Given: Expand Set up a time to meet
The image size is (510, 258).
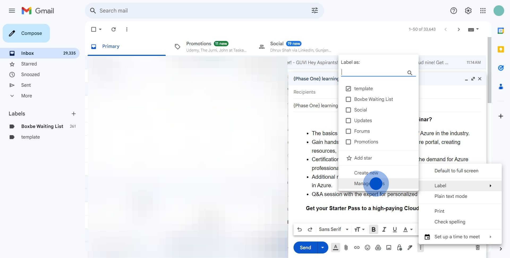Looking at the screenshot, I should coord(460,237).
